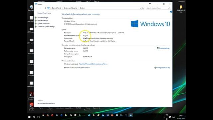
Task: Click View basic information about your computer heading
Action: click(x=81, y=14)
